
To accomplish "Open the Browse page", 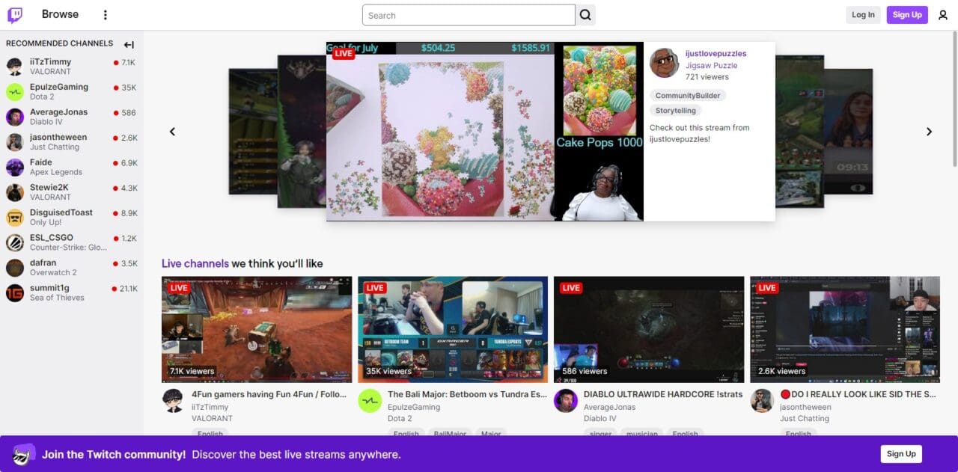I will [x=60, y=14].
